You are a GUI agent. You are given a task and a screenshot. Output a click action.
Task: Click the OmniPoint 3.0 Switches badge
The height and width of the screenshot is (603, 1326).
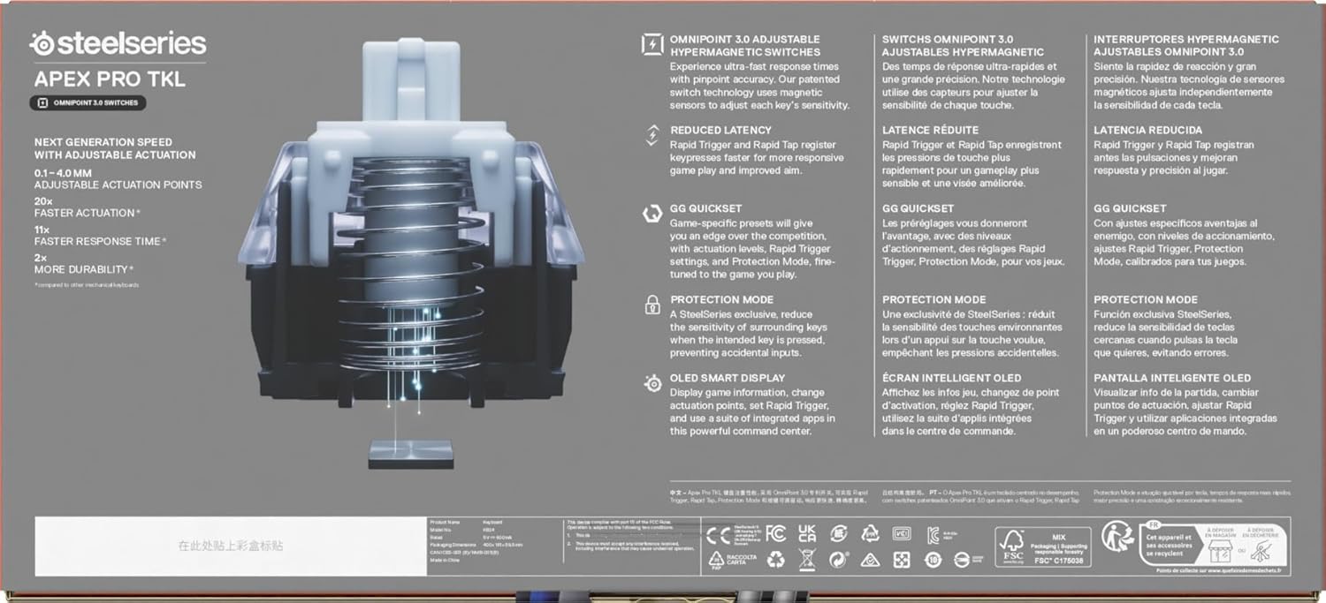(88, 102)
